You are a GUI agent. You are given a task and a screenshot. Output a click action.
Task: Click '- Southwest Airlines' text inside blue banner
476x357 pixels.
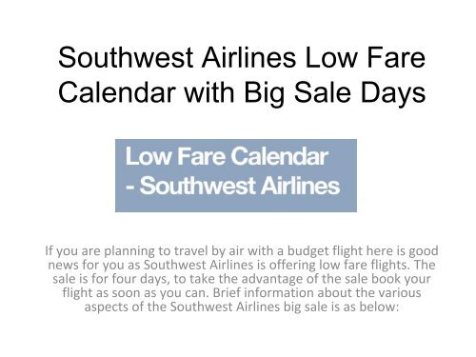pyautogui.click(x=232, y=186)
